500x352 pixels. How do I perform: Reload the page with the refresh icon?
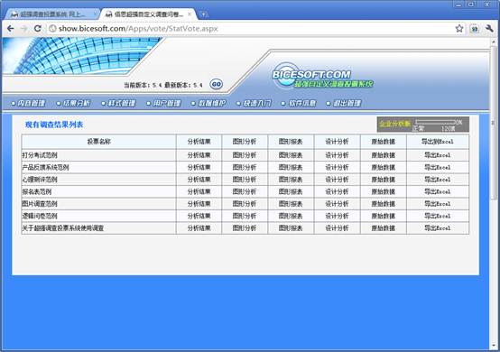[38, 28]
